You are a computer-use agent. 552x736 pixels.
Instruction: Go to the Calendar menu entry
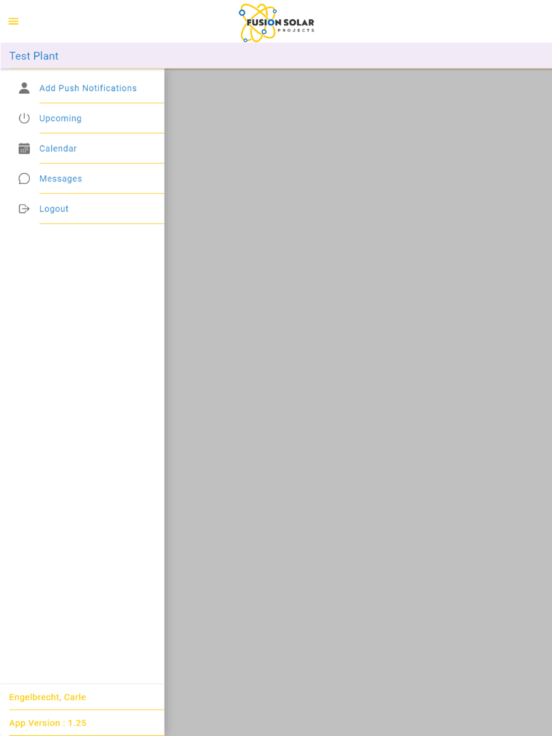tap(82, 148)
